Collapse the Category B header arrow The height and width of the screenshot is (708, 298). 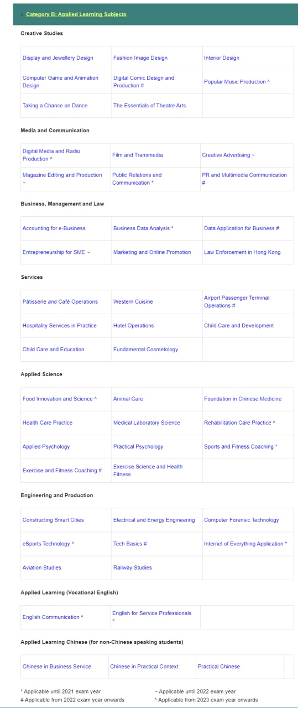(22, 14)
